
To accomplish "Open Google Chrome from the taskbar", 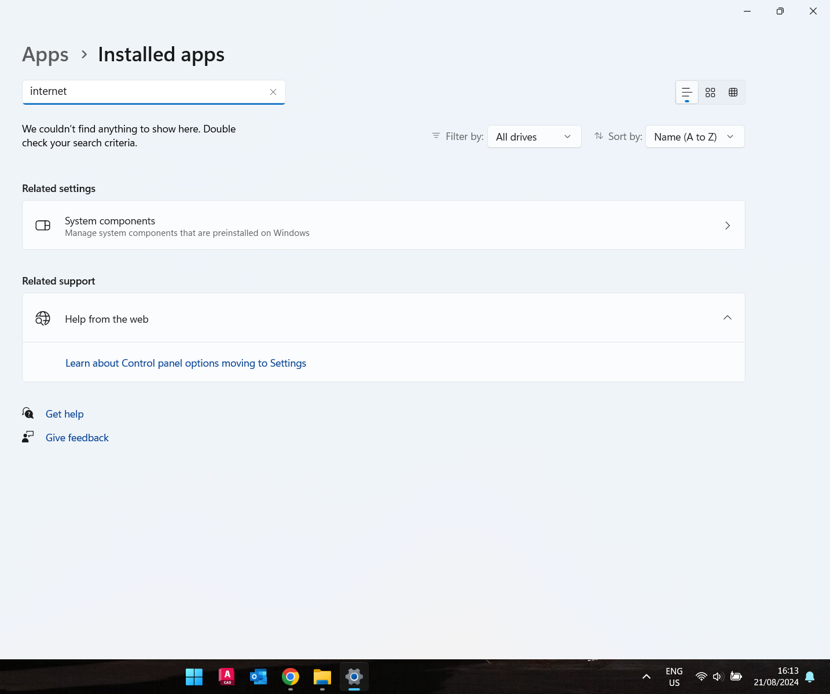I will 291,677.
